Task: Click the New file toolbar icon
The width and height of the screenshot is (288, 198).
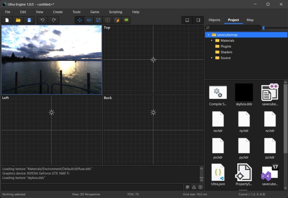Action: point(7,20)
